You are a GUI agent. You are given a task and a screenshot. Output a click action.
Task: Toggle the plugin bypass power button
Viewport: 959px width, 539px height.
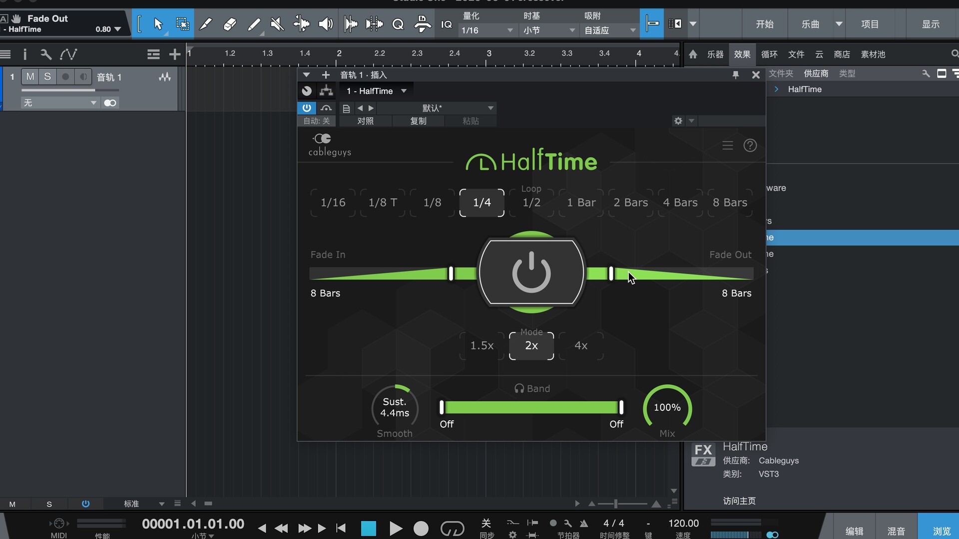click(307, 108)
